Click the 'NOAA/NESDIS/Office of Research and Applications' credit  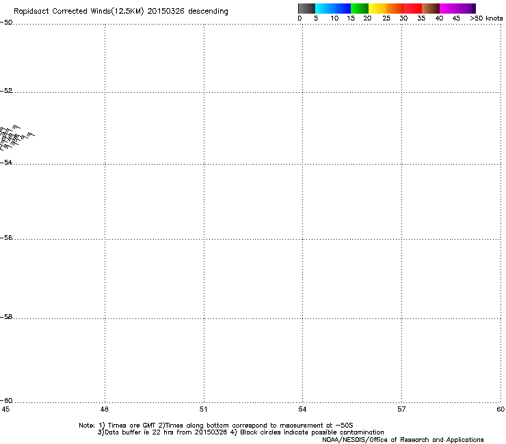pyautogui.click(x=403, y=440)
